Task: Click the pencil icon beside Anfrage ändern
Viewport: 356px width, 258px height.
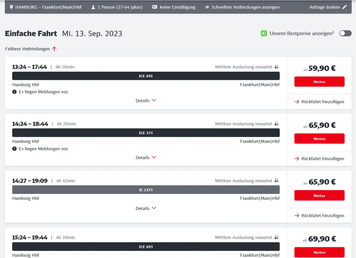Action: pyautogui.click(x=344, y=7)
